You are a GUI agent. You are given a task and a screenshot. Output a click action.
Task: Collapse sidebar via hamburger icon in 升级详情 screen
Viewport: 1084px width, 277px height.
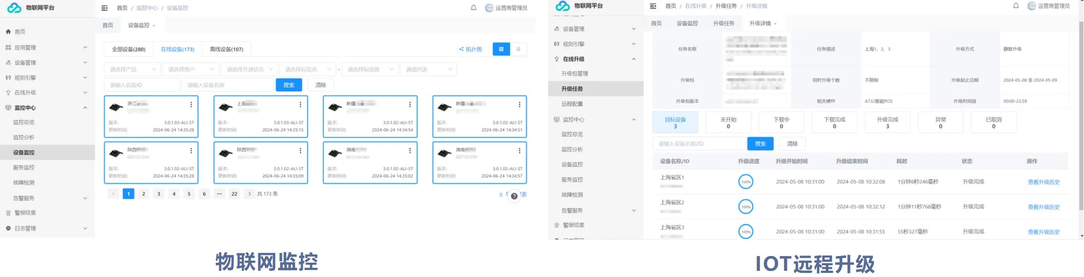pos(653,6)
